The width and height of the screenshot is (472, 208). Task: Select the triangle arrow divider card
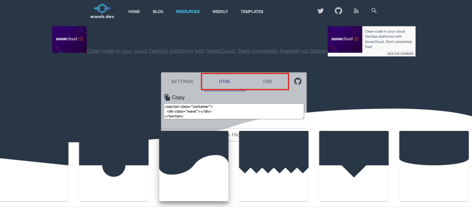pyautogui.click(x=354, y=166)
